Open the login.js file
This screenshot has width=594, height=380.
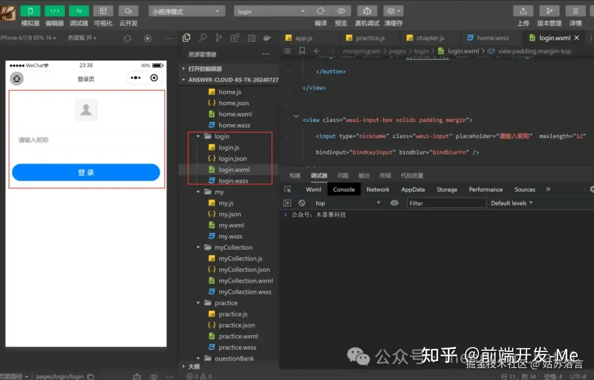pos(229,147)
